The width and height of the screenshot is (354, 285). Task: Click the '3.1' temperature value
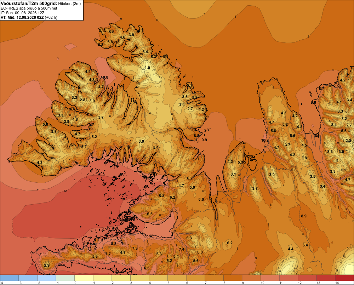click(x=233, y=174)
